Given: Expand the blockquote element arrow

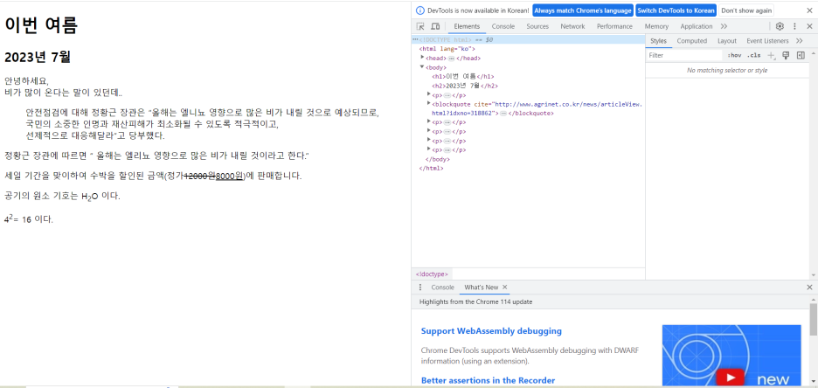Looking at the screenshot, I should point(429,104).
